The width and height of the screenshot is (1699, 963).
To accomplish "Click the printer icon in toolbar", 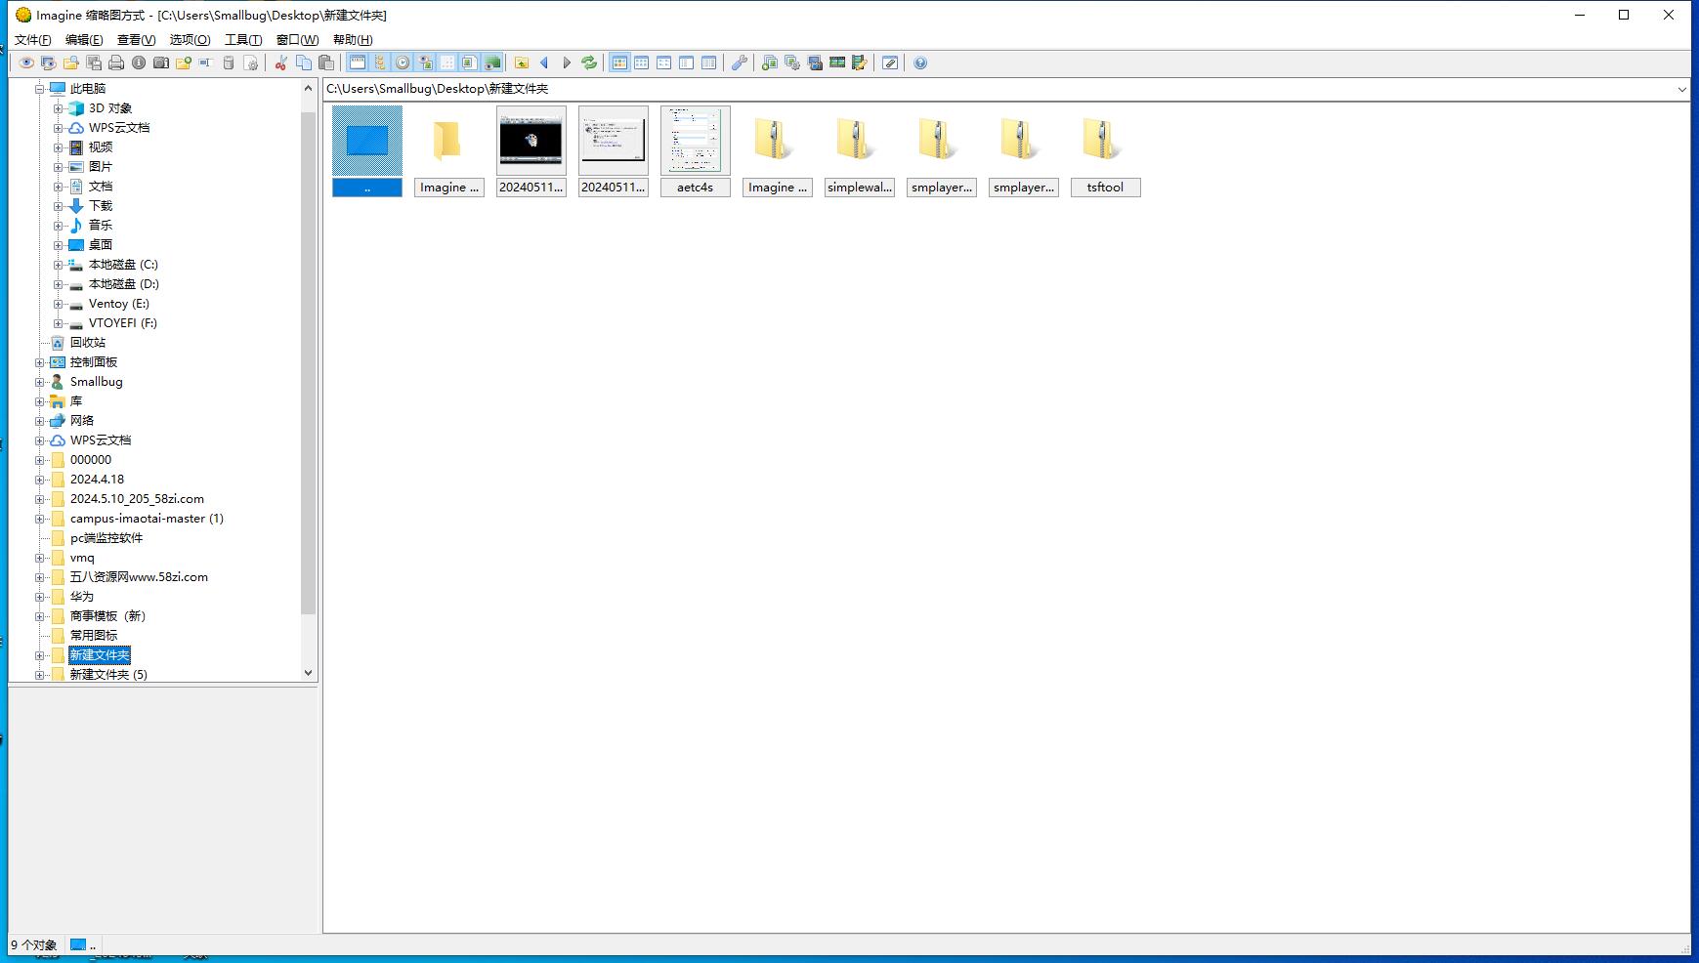I will 116,63.
